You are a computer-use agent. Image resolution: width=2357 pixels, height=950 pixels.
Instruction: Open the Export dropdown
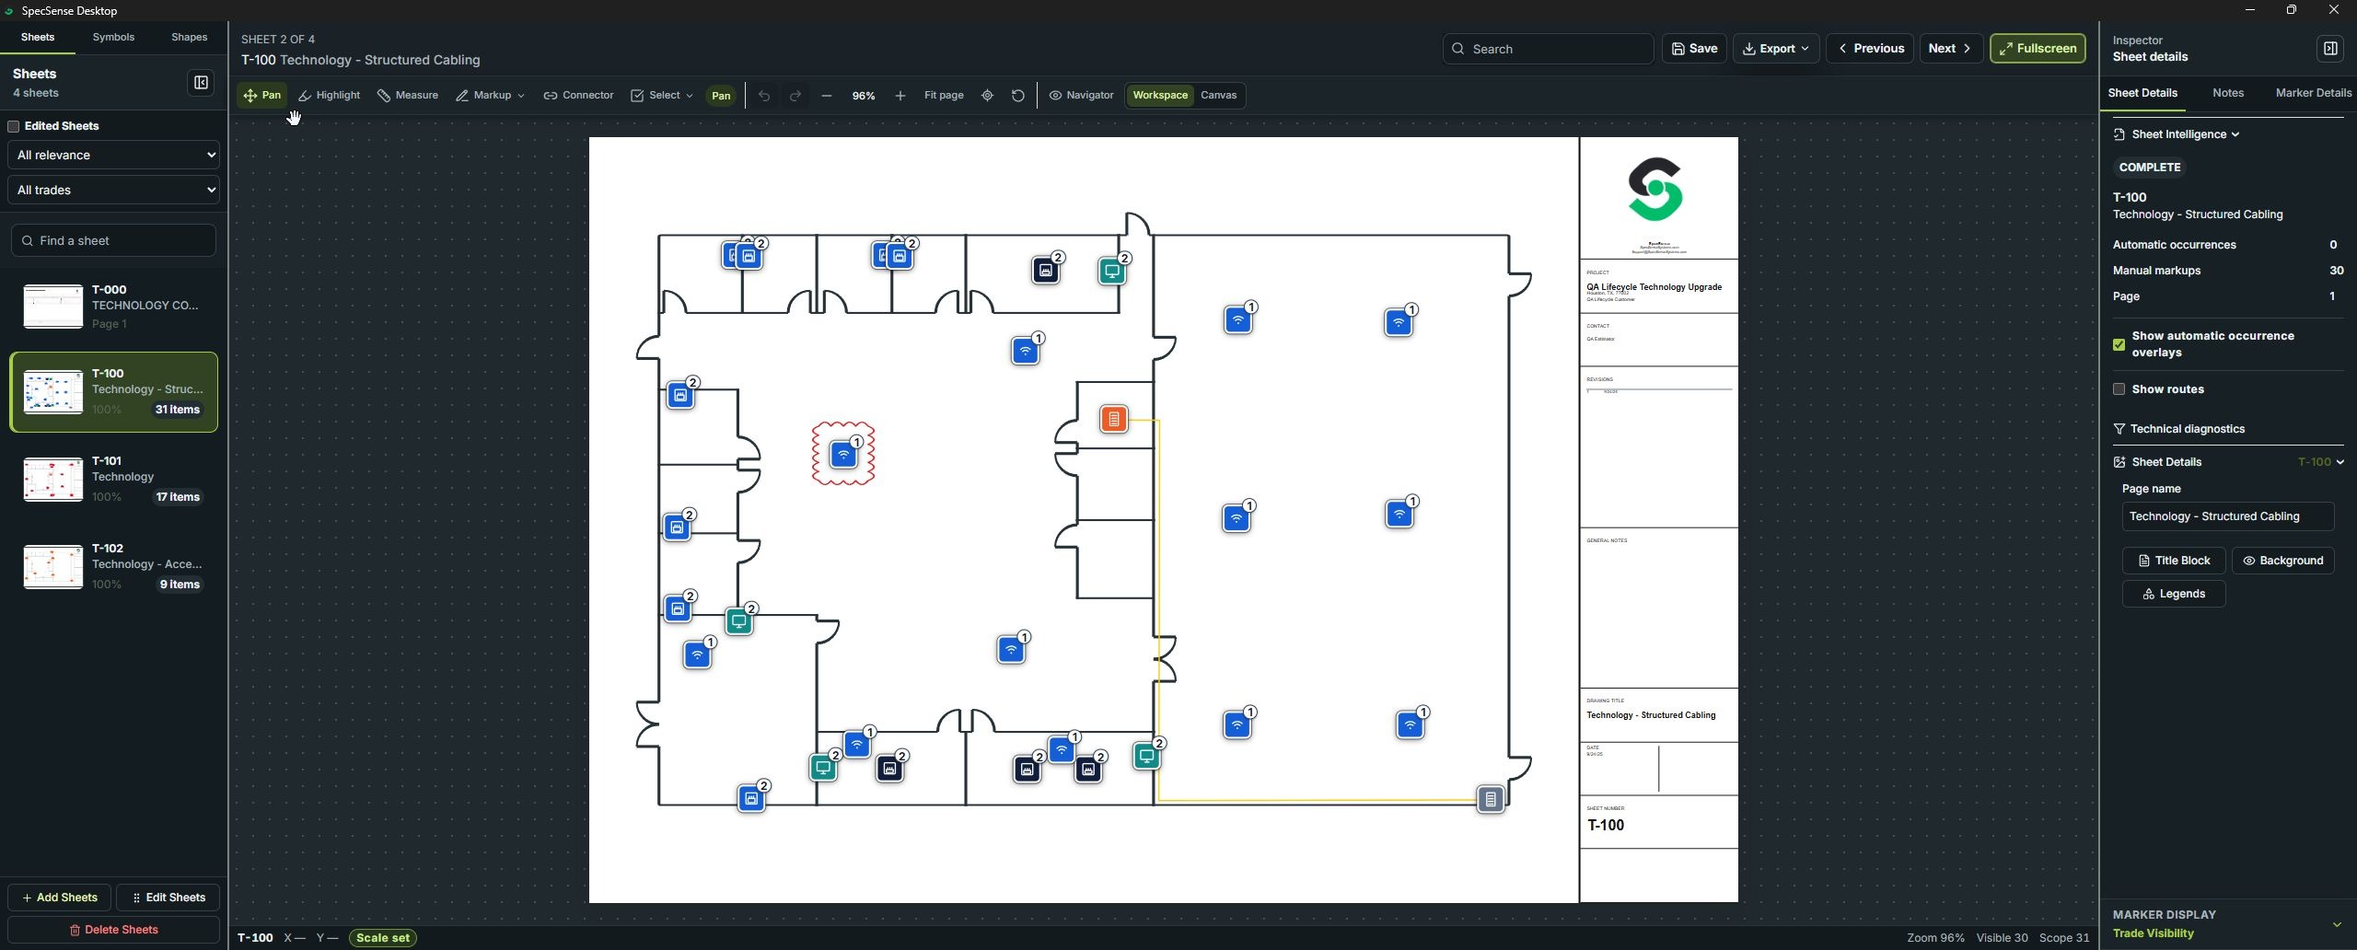pyautogui.click(x=1776, y=49)
